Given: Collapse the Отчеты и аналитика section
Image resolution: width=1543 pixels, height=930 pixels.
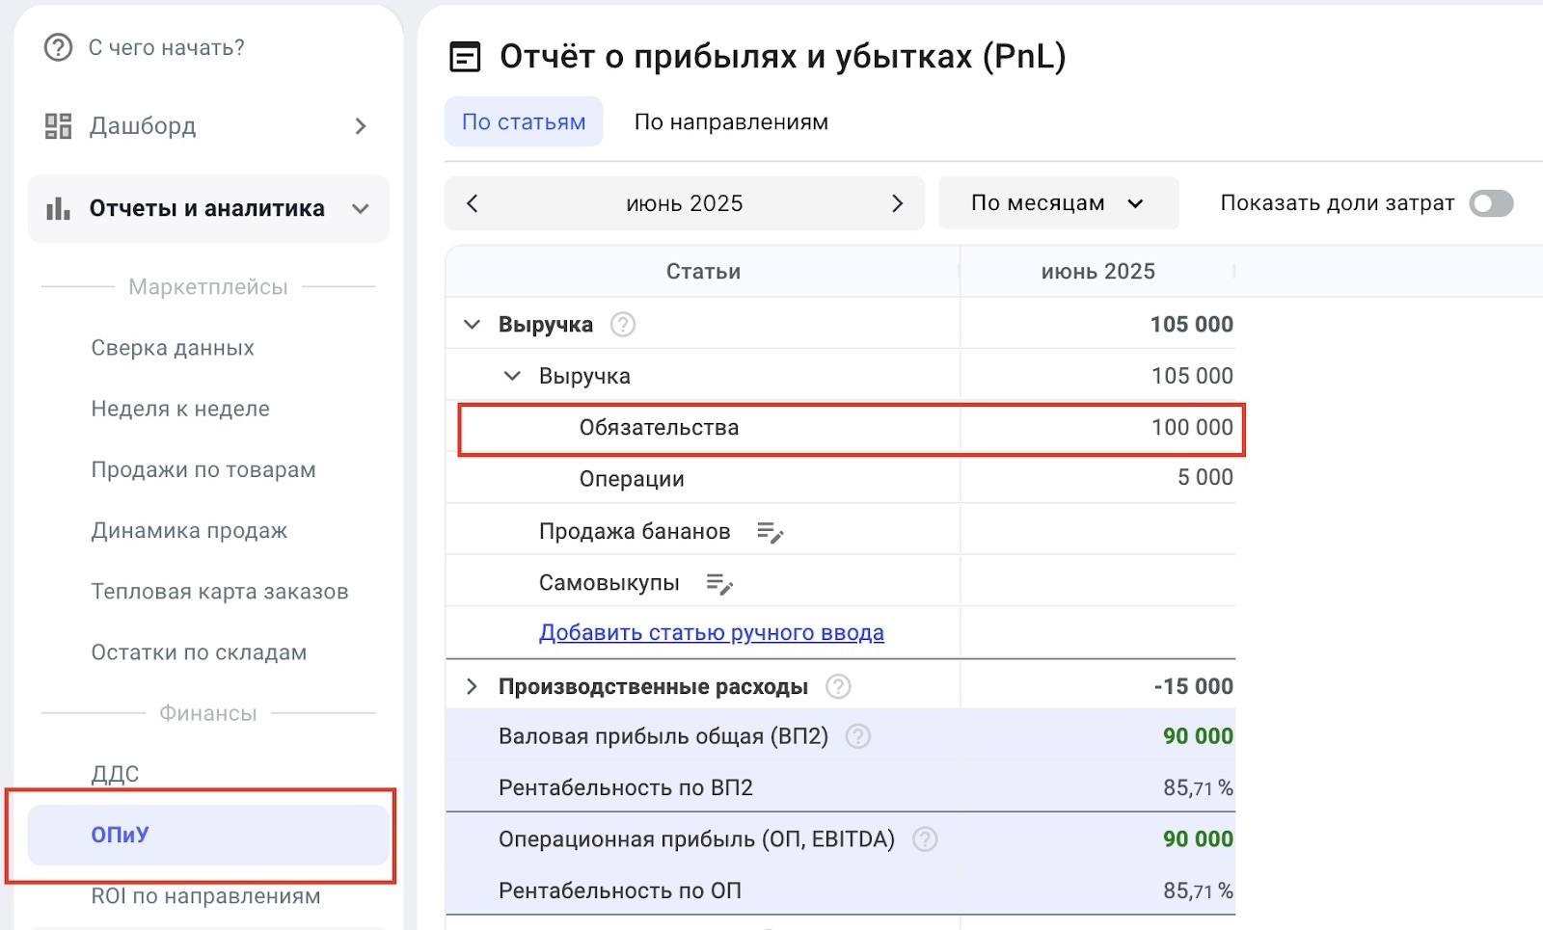Looking at the screenshot, I should pyautogui.click(x=361, y=209).
